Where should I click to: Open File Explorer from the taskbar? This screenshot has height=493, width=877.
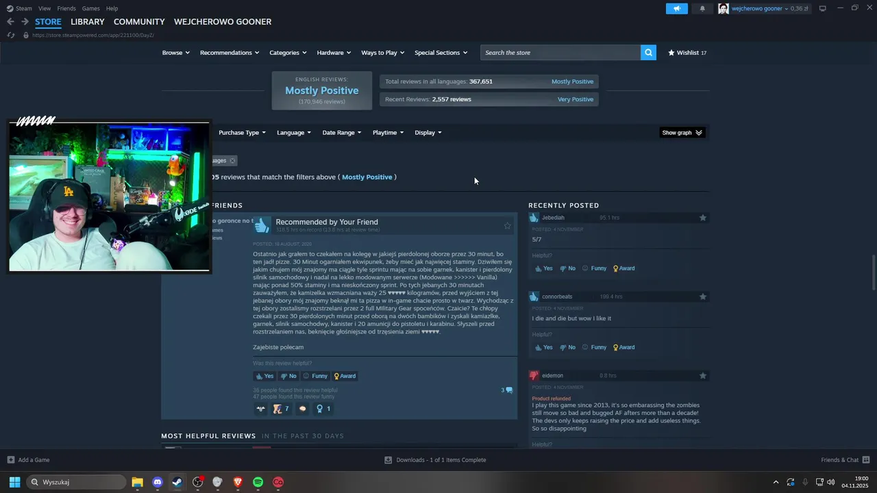pyautogui.click(x=137, y=482)
